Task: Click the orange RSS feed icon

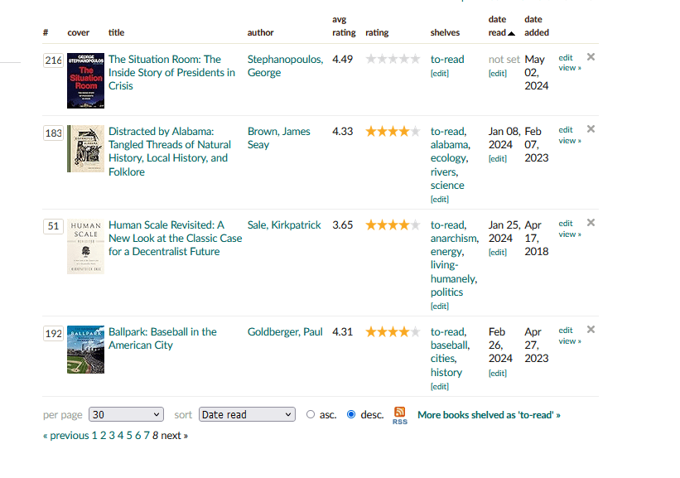Action: 400,414
